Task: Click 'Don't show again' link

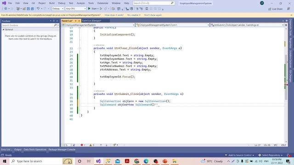Action: pyautogui.click(x=153, y=15)
